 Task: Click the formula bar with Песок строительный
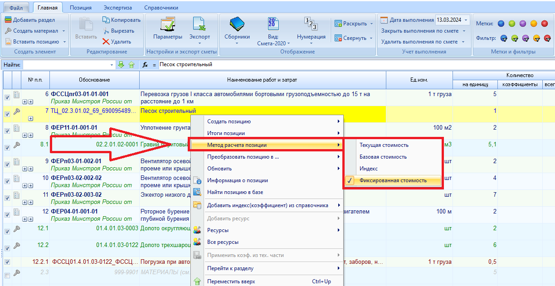(x=354, y=65)
